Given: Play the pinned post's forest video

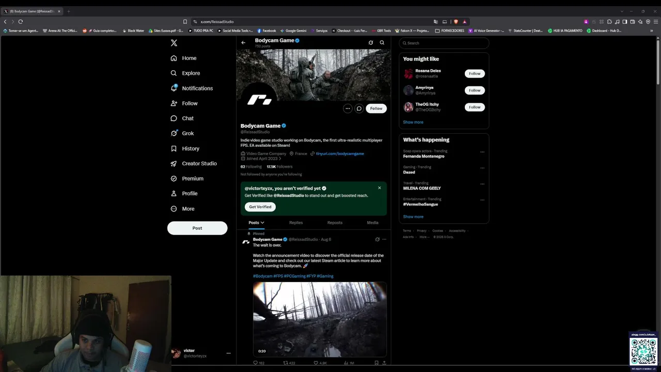Looking at the screenshot, I should [x=320, y=319].
